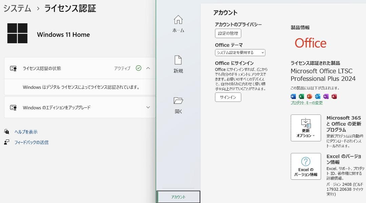
Task: Select the OneNote product icon
Action: tap(326, 97)
